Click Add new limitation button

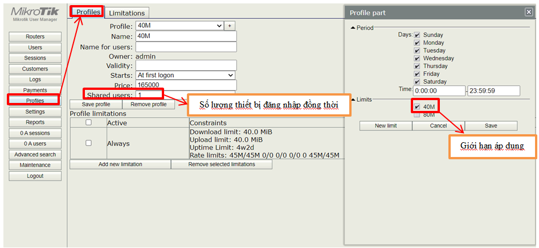point(120,164)
